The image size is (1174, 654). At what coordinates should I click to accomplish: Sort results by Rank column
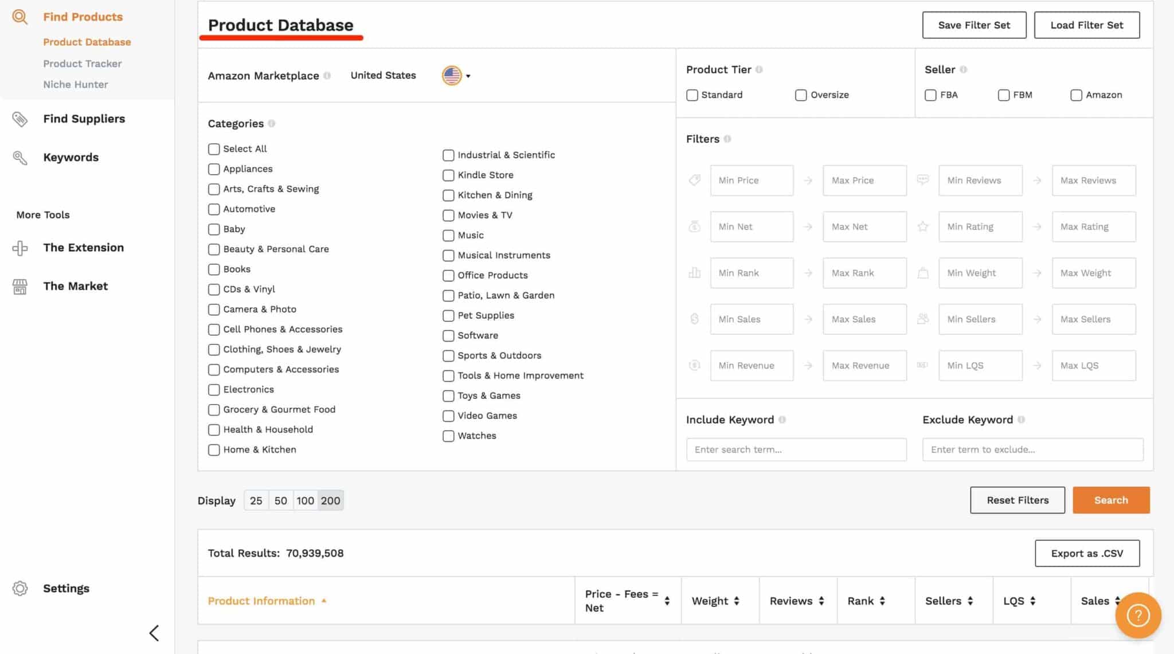[882, 601]
